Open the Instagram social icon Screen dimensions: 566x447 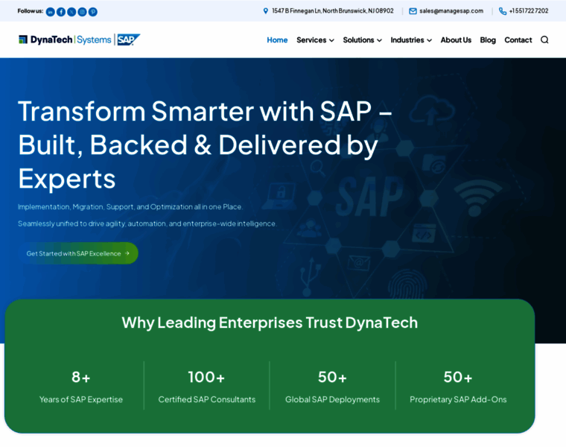coord(82,11)
